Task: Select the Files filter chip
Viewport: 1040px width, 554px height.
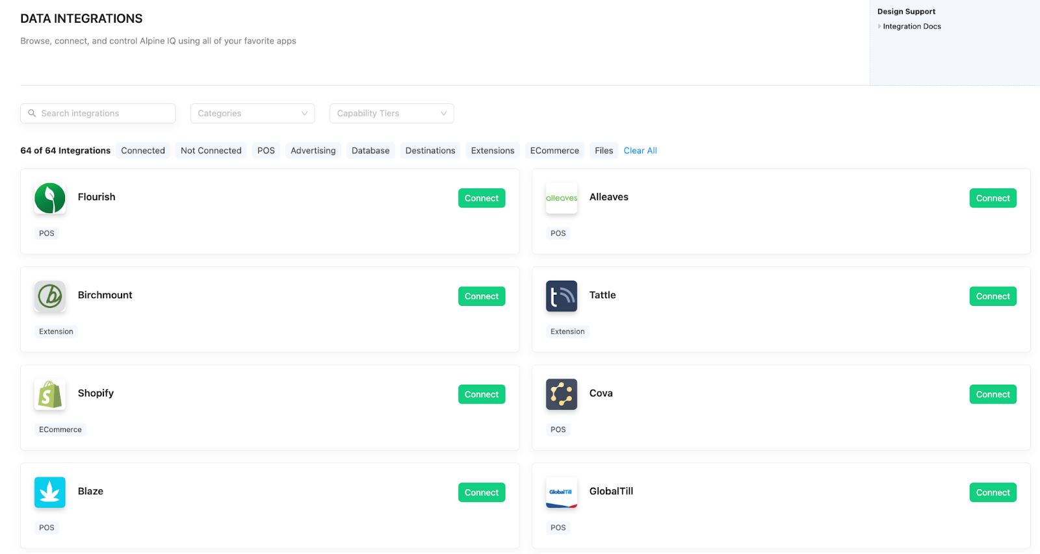Action: click(x=604, y=151)
